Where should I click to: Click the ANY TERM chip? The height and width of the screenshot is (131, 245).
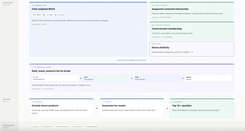[61, 15]
